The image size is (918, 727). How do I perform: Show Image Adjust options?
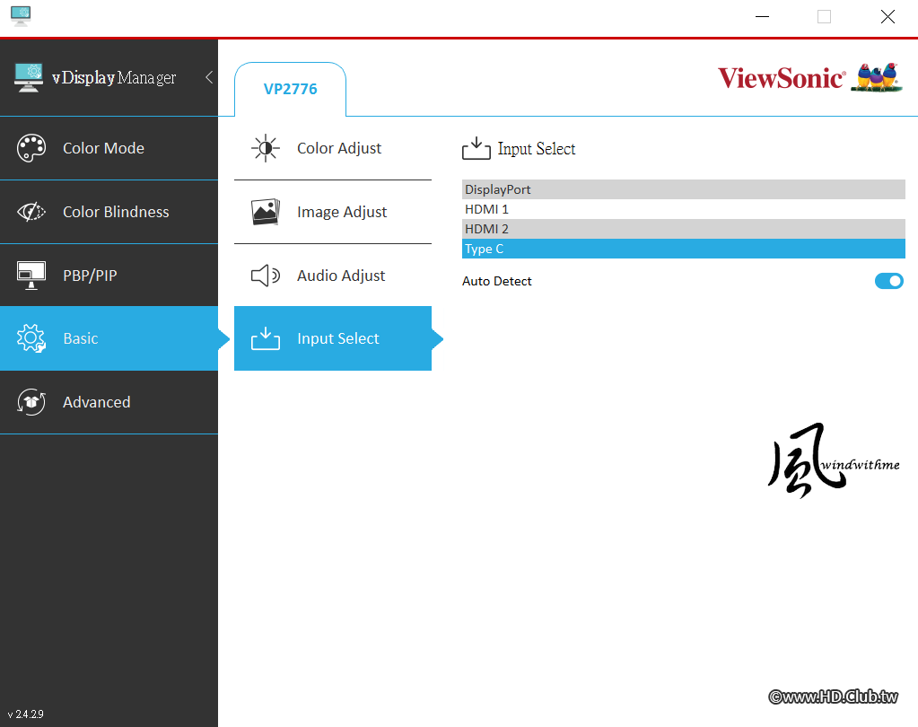click(333, 212)
